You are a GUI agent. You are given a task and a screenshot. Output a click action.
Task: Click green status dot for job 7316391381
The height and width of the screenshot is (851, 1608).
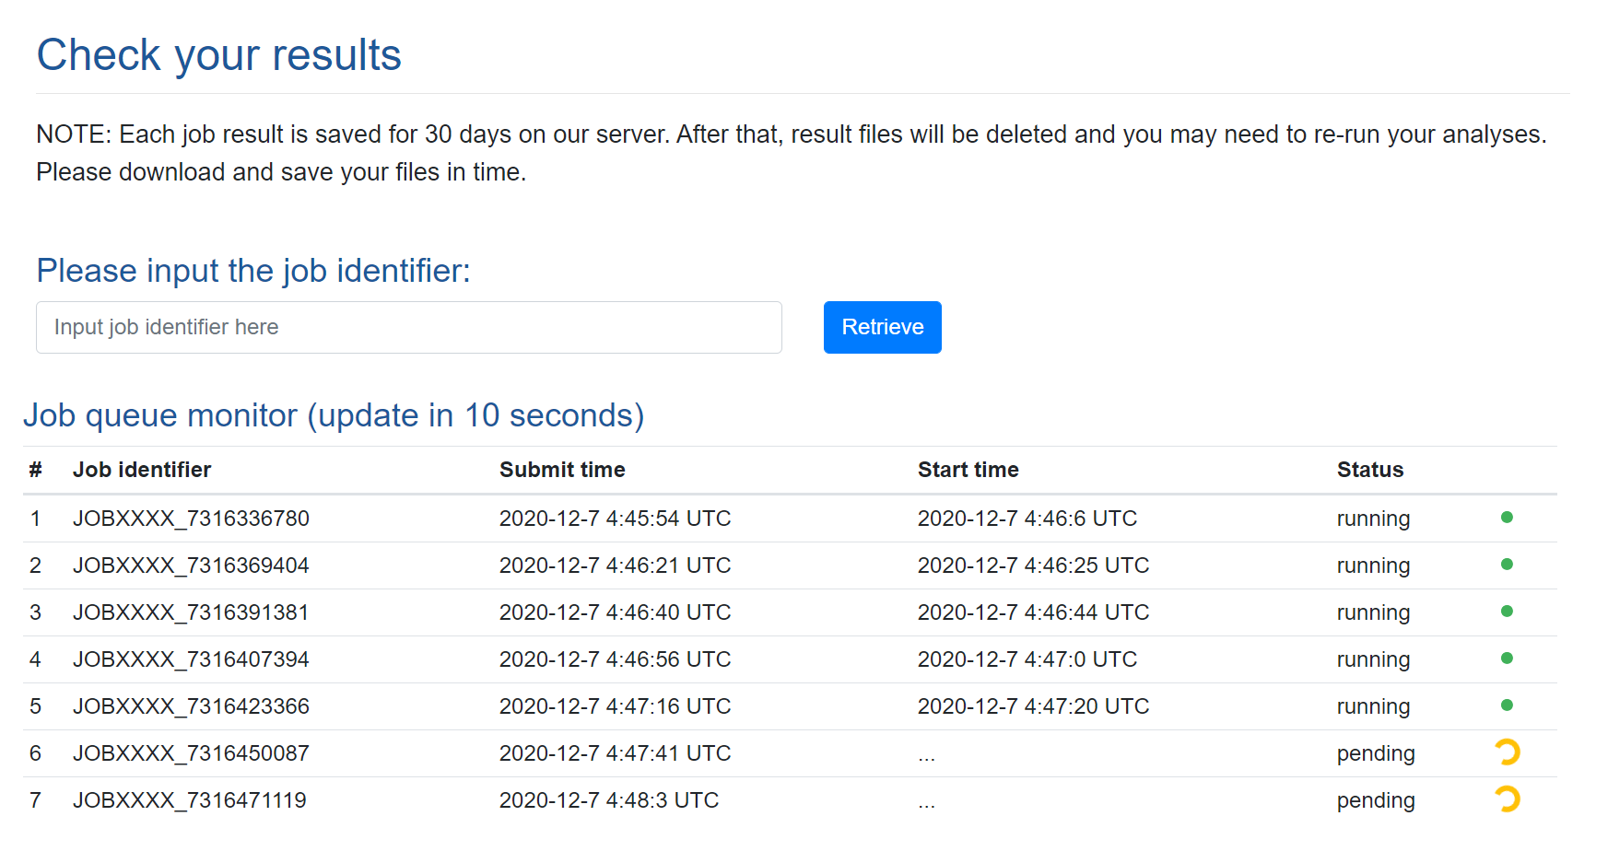coord(1507,612)
